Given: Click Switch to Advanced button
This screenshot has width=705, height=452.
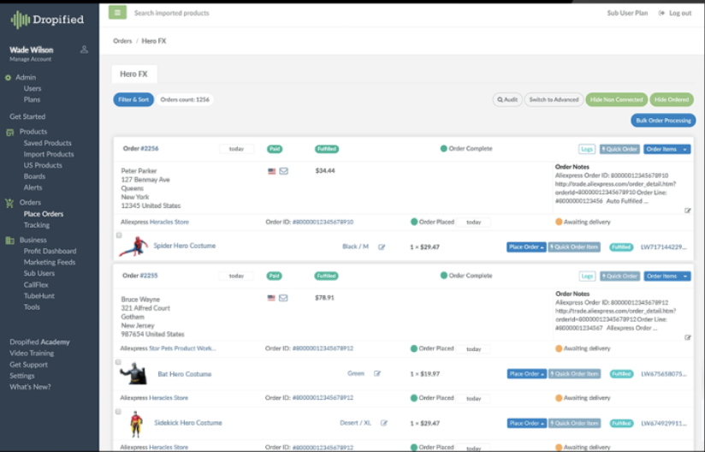Looking at the screenshot, I should pos(554,99).
